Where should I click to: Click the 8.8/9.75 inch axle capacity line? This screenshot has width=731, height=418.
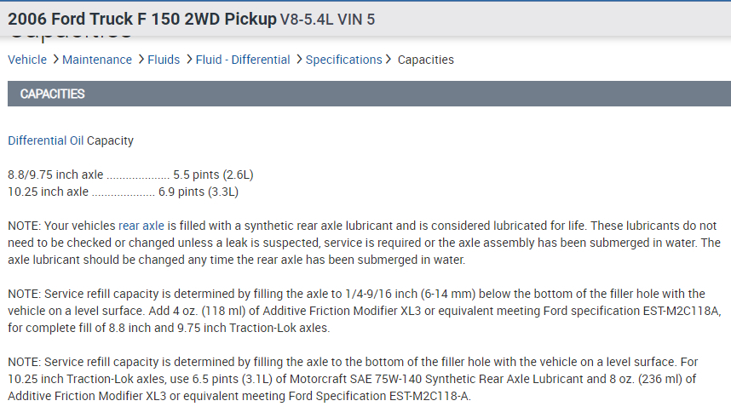130,175
